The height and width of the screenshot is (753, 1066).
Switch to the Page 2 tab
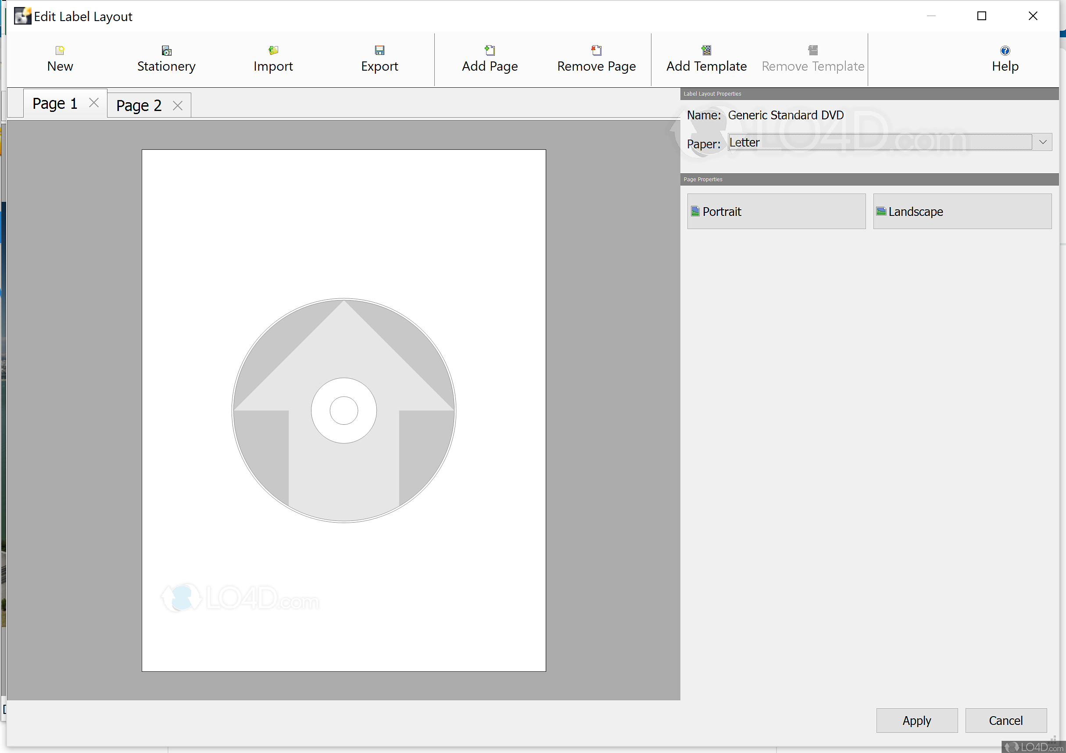click(138, 105)
